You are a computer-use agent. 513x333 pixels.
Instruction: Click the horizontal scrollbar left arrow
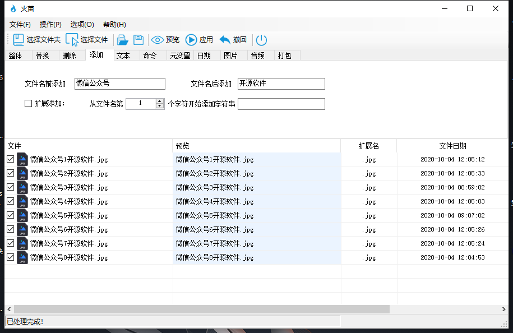point(9,309)
